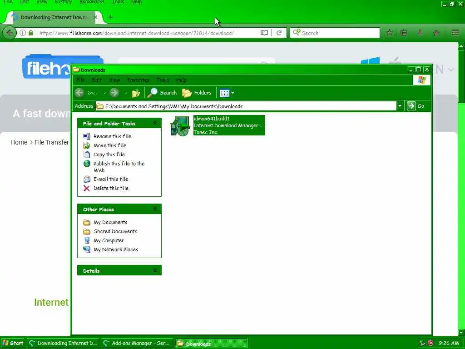Open a new Firefox tab
Image resolution: width=465 pixels, height=349 pixels.
click(x=110, y=17)
